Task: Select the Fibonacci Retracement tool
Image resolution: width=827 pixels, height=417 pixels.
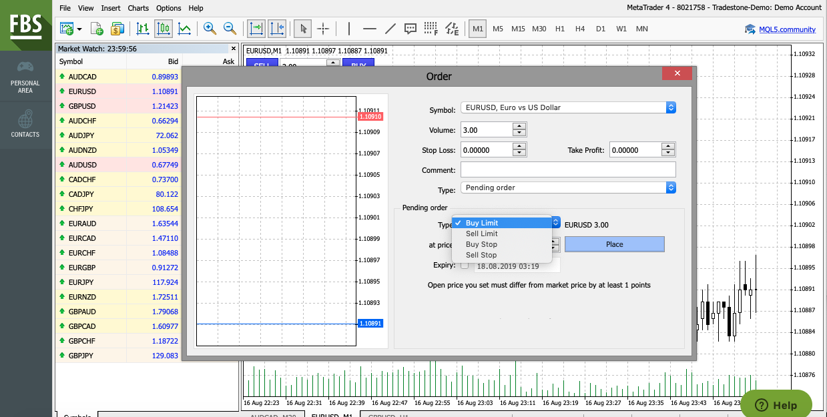Action: [431, 29]
